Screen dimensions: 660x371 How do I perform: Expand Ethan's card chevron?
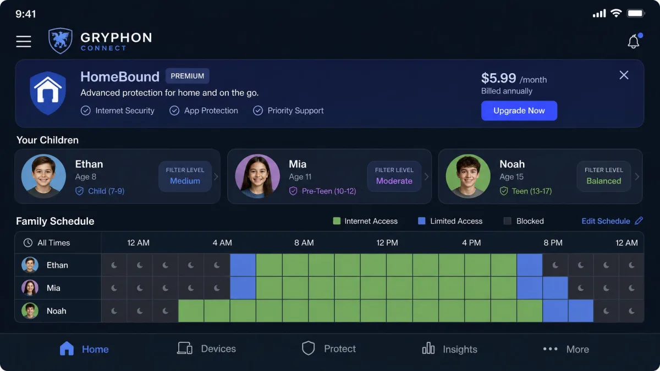[x=216, y=176]
